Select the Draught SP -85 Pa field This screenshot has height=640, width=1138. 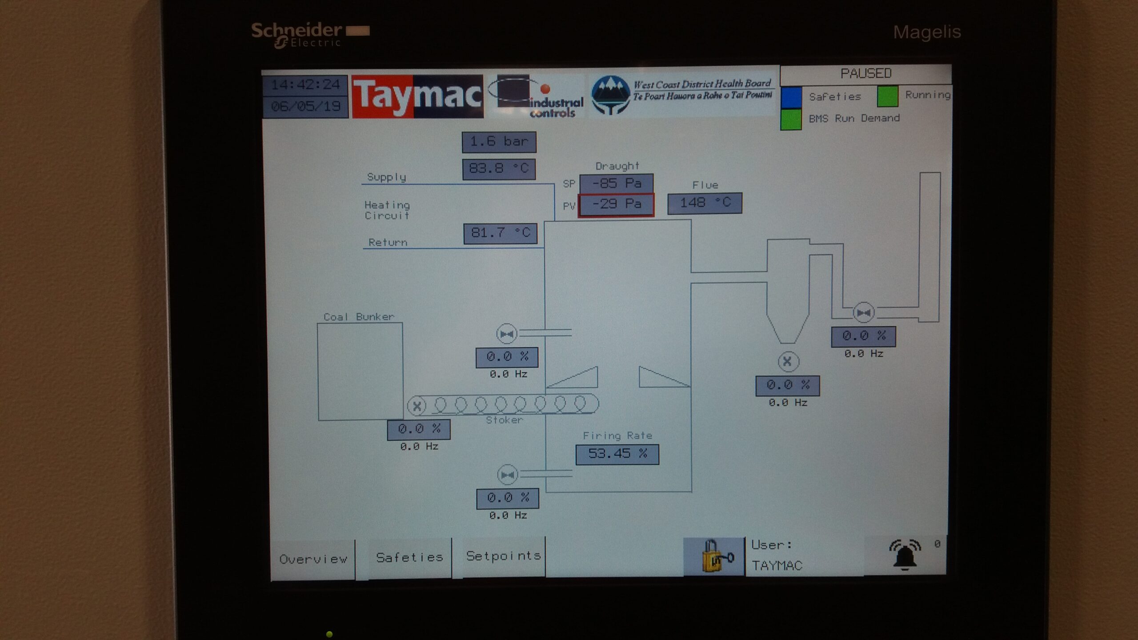point(616,183)
